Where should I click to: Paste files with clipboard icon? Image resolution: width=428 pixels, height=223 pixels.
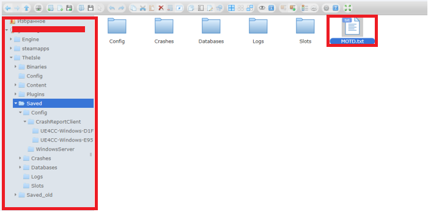pos(152,8)
